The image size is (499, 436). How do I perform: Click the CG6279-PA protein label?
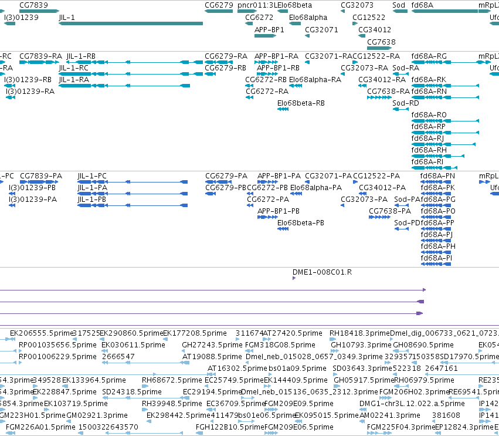pyautogui.click(x=226, y=176)
